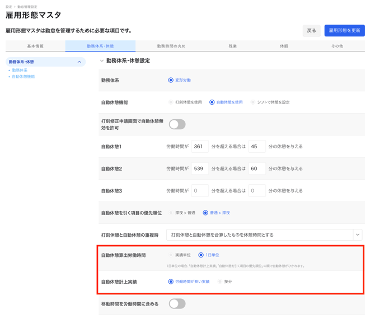Screen dimensions: 375x328
Task: Go to the 残業 tab
Action: [232, 46]
